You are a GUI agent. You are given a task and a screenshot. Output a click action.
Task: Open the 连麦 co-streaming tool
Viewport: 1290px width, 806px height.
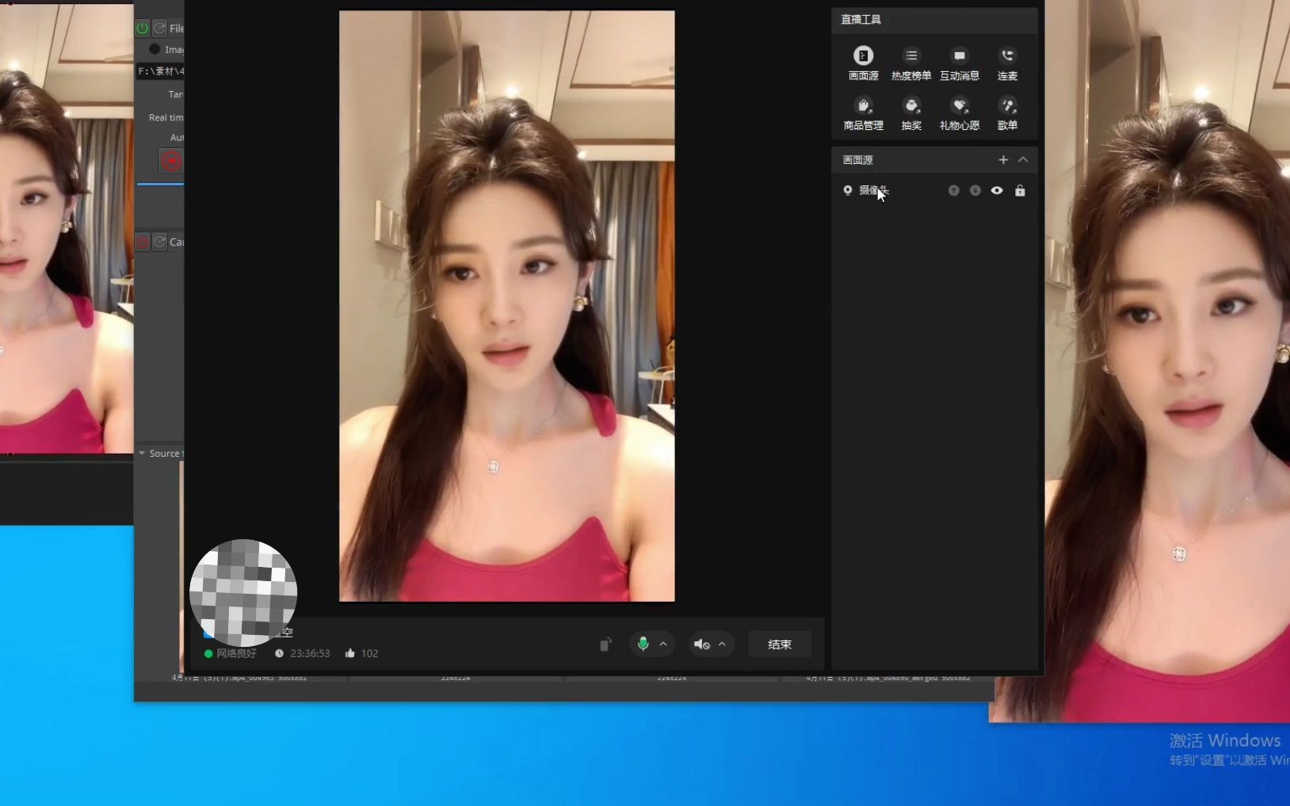tap(1007, 63)
